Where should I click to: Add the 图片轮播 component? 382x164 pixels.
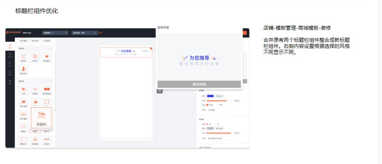tap(23, 103)
